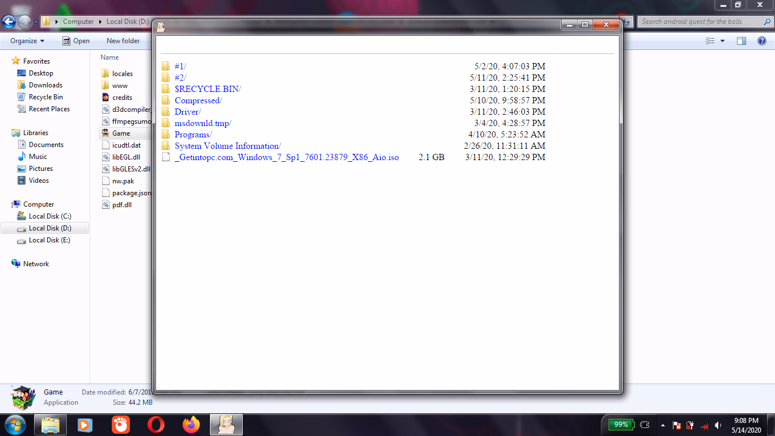The image size is (775, 436).
Task: Open Opera browser from the taskbar
Action: [156, 425]
